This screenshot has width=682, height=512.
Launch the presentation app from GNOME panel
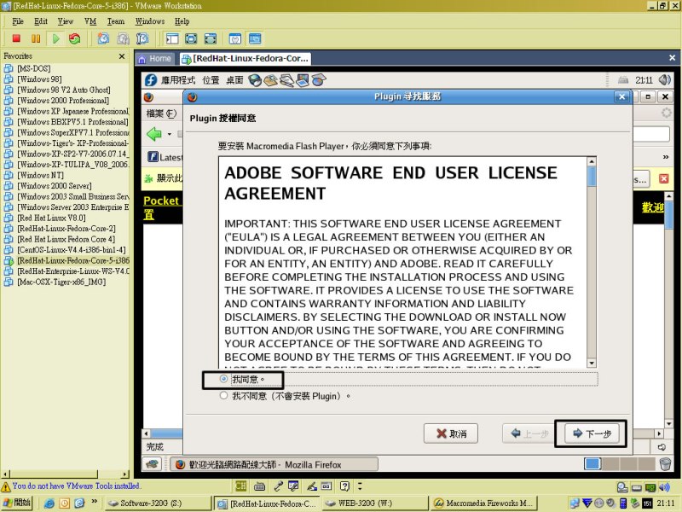pyautogui.click(x=303, y=80)
